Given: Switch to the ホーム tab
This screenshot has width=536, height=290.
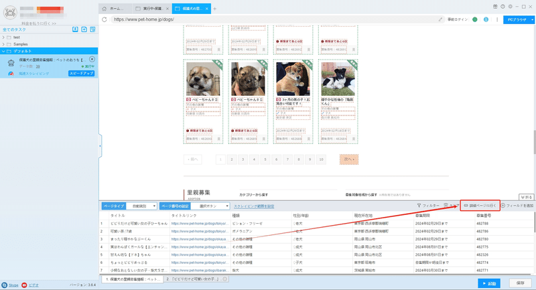Looking at the screenshot, I should point(115,9).
